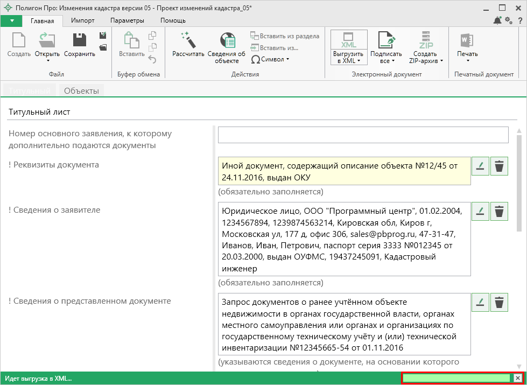Click Вставить из раздела button
527x385 pixels.
pos(285,36)
